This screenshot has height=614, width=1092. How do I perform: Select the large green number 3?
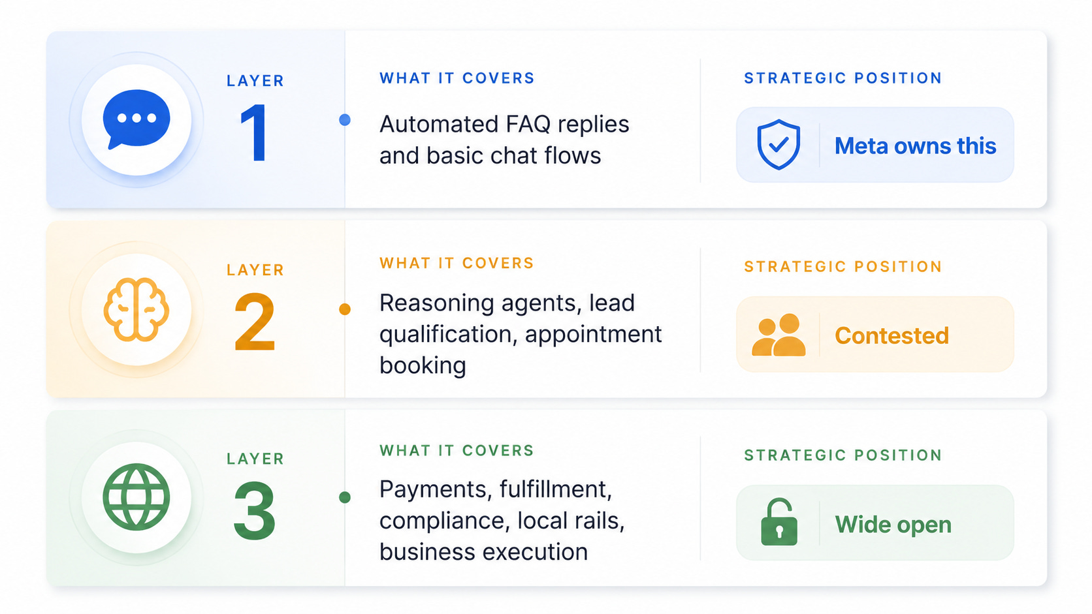pos(255,510)
